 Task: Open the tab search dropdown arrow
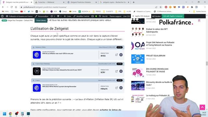(186, 2)
